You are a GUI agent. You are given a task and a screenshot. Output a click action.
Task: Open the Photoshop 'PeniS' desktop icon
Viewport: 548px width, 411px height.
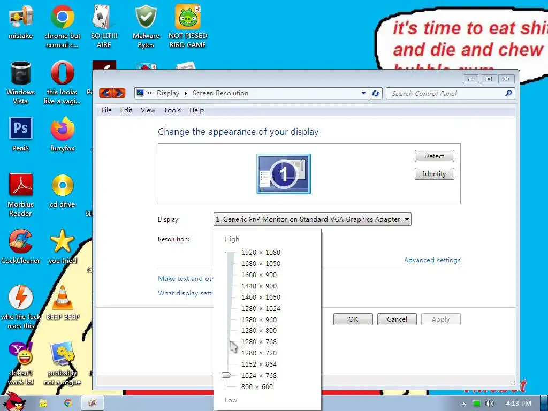(x=21, y=134)
